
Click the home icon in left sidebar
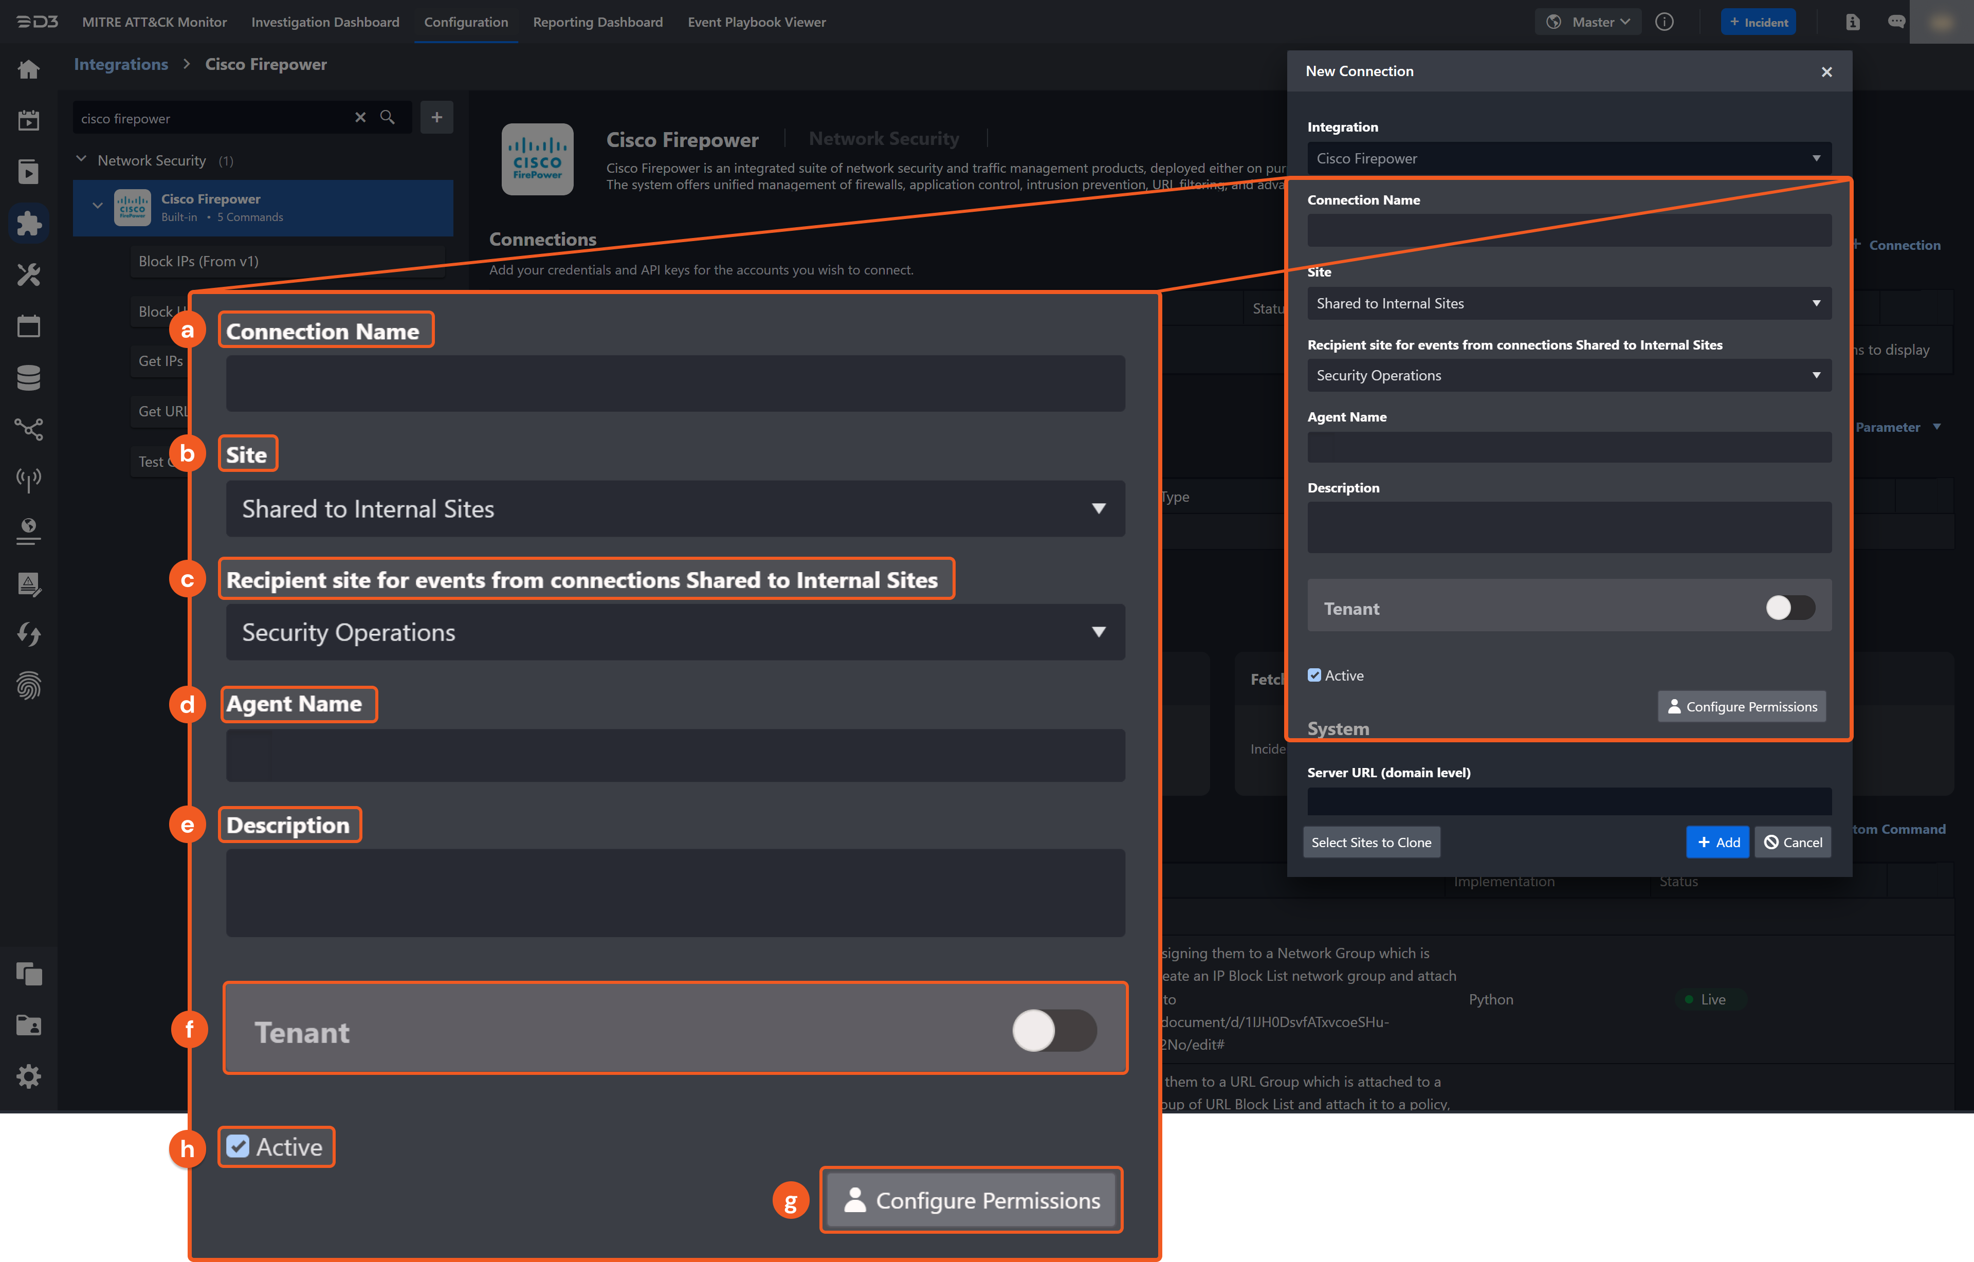coord(29,70)
